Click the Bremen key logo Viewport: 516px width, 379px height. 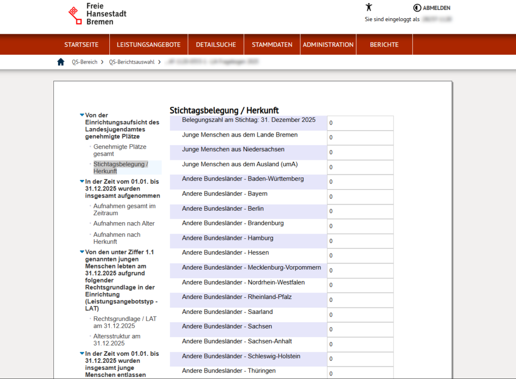[x=75, y=16]
